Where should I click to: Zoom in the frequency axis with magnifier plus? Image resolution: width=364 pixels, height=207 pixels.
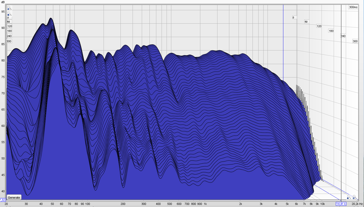tap(354, 197)
